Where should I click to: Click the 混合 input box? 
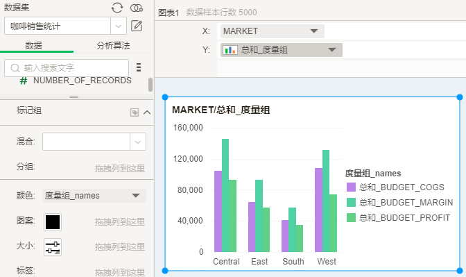86,142
